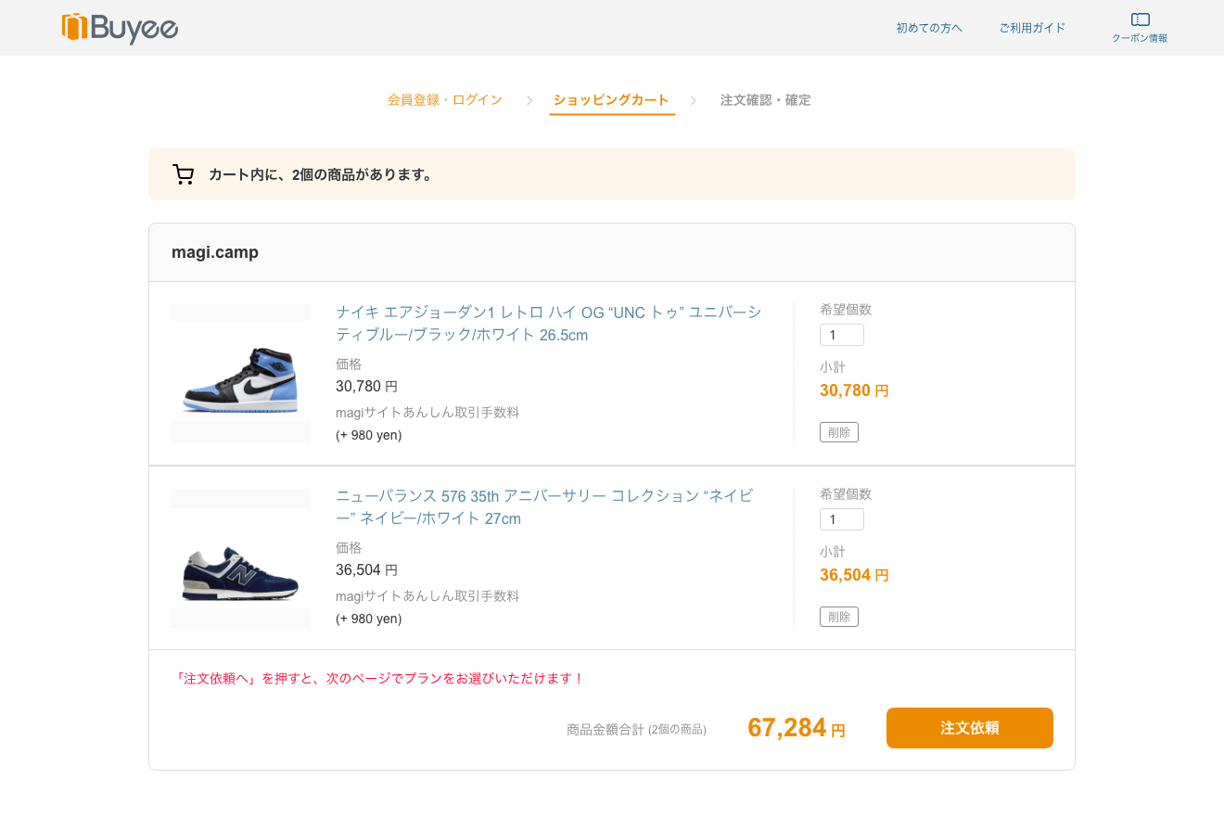The height and width of the screenshot is (830, 1224).
Task: Focus quantity field for New Balance item
Action: tap(842, 519)
